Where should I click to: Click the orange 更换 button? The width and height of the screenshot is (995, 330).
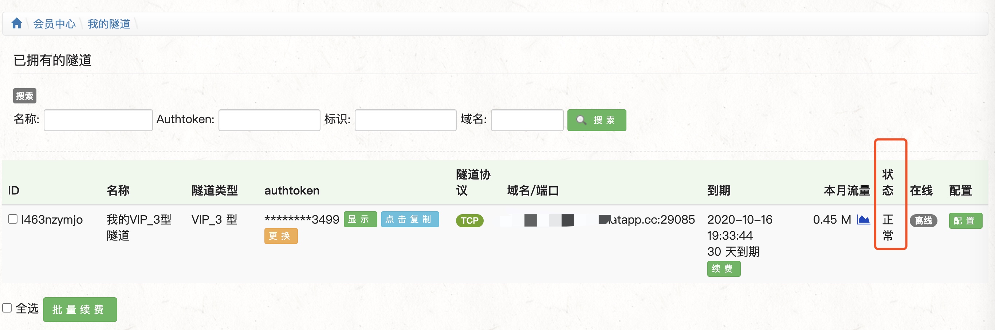[x=280, y=236]
